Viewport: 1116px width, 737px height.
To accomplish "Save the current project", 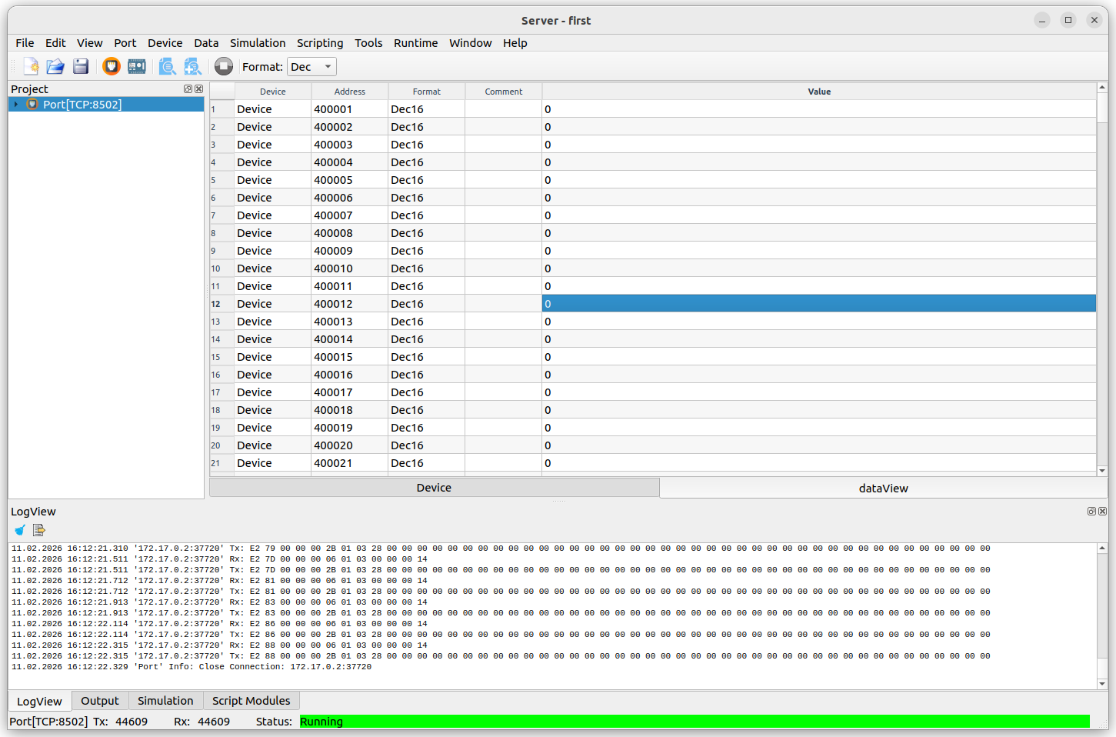I will pos(80,66).
